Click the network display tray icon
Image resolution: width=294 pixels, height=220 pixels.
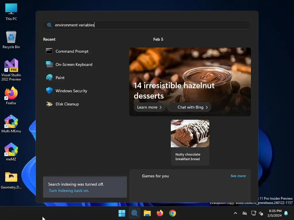pos(254,213)
